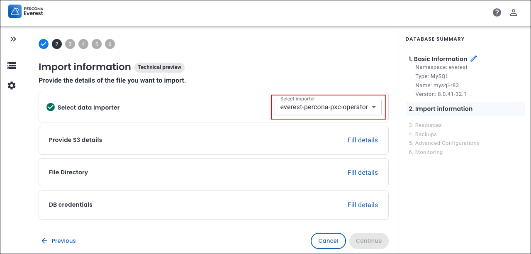Open the settings gear in sidebar
This screenshot has height=254, width=531.
(x=12, y=85)
